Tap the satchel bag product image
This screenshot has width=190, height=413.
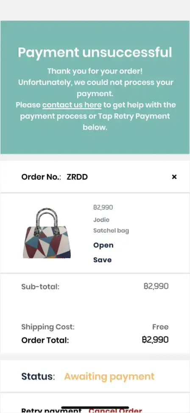click(x=47, y=233)
